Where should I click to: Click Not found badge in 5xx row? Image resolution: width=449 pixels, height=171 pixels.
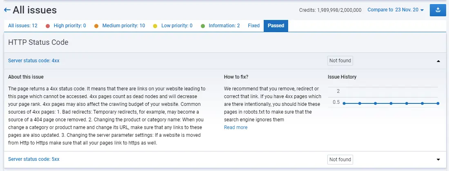[x=340, y=159]
